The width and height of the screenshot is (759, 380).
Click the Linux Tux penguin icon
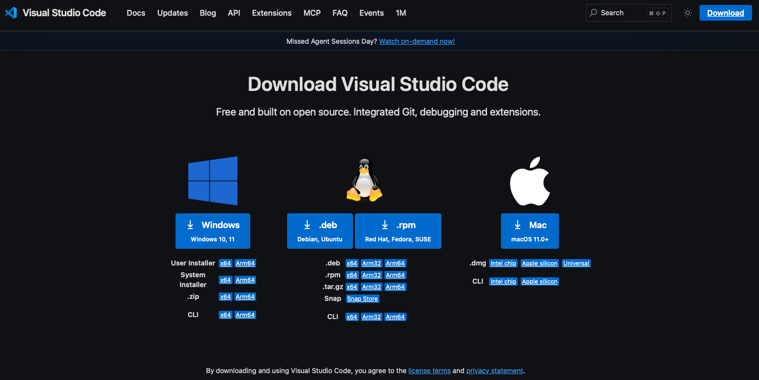[x=364, y=180]
